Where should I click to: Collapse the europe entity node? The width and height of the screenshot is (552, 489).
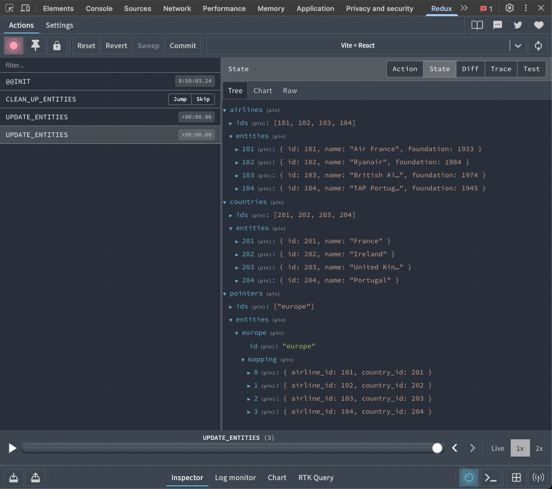click(237, 333)
